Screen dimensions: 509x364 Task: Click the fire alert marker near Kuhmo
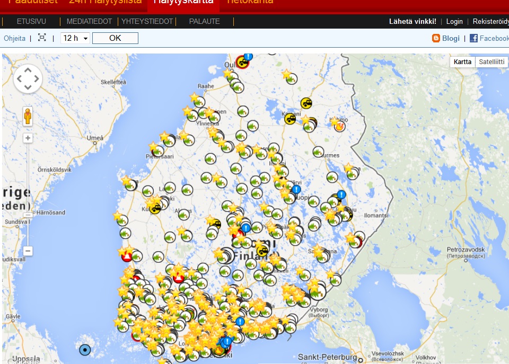[340, 126]
